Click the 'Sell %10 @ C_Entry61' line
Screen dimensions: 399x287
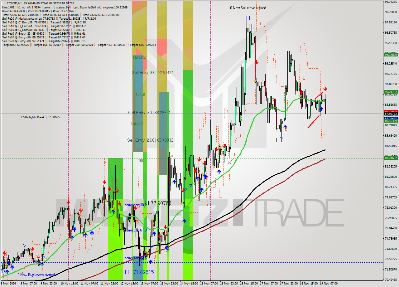(x=45, y=26)
